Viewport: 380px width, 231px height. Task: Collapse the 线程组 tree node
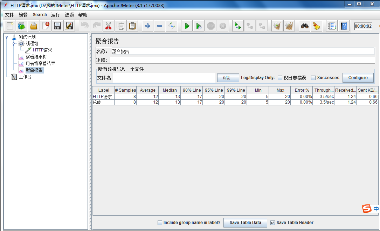14,44
